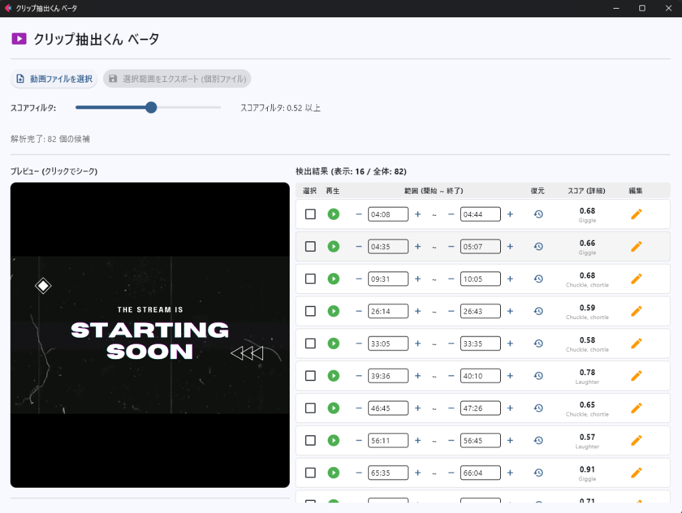Play the 04:08 to 04:44 clip
The height and width of the screenshot is (513, 682).
(x=334, y=214)
